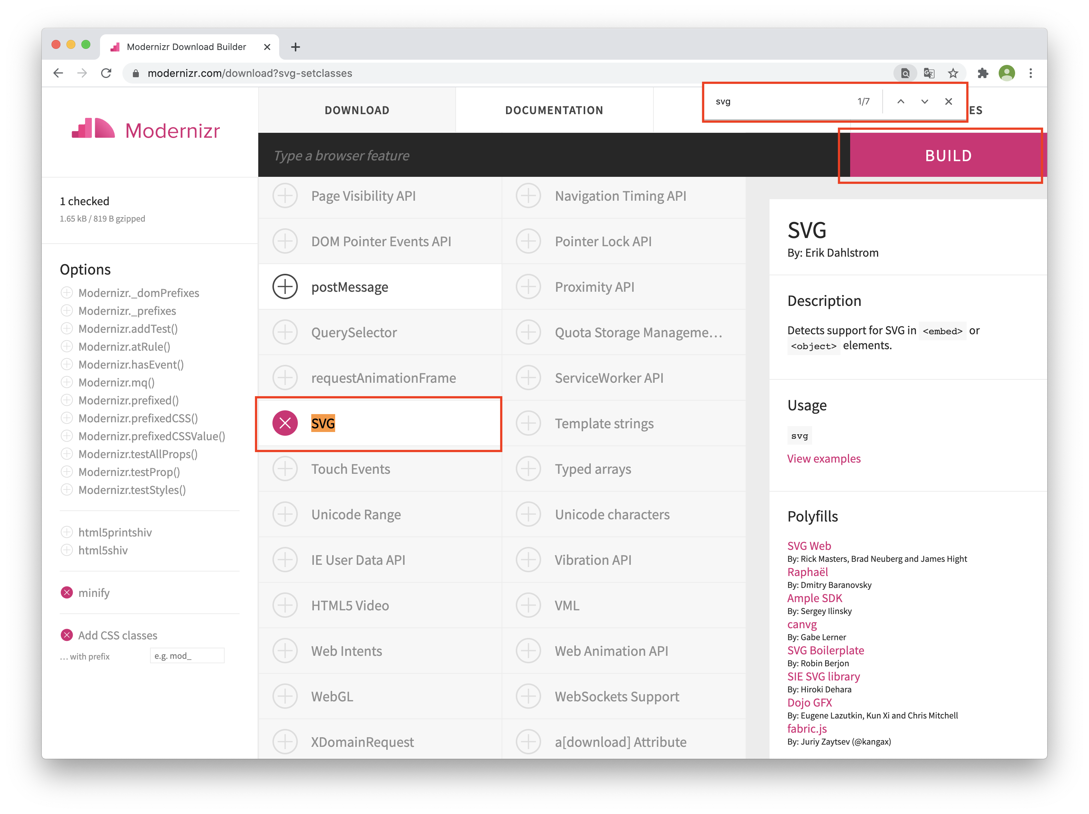Open the Chrome three-dot menu
This screenshot has width=1089, height=814.
(1030, 73)
